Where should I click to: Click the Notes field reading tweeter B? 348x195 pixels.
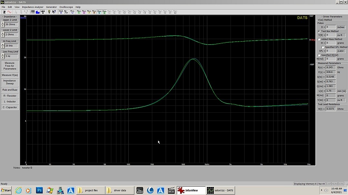(27, 168)
